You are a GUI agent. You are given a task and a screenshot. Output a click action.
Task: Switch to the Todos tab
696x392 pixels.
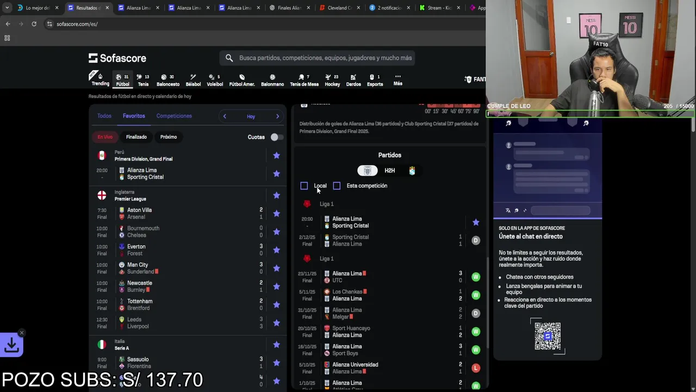click(104, 116)
